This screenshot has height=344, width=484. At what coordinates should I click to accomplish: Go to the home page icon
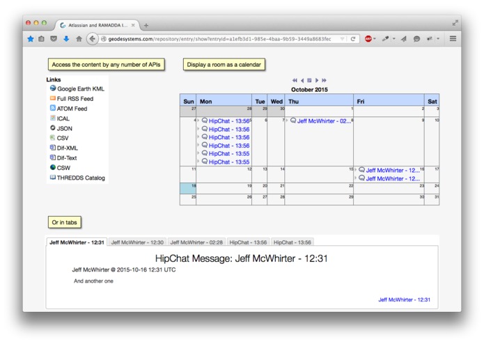coord(79,39)
